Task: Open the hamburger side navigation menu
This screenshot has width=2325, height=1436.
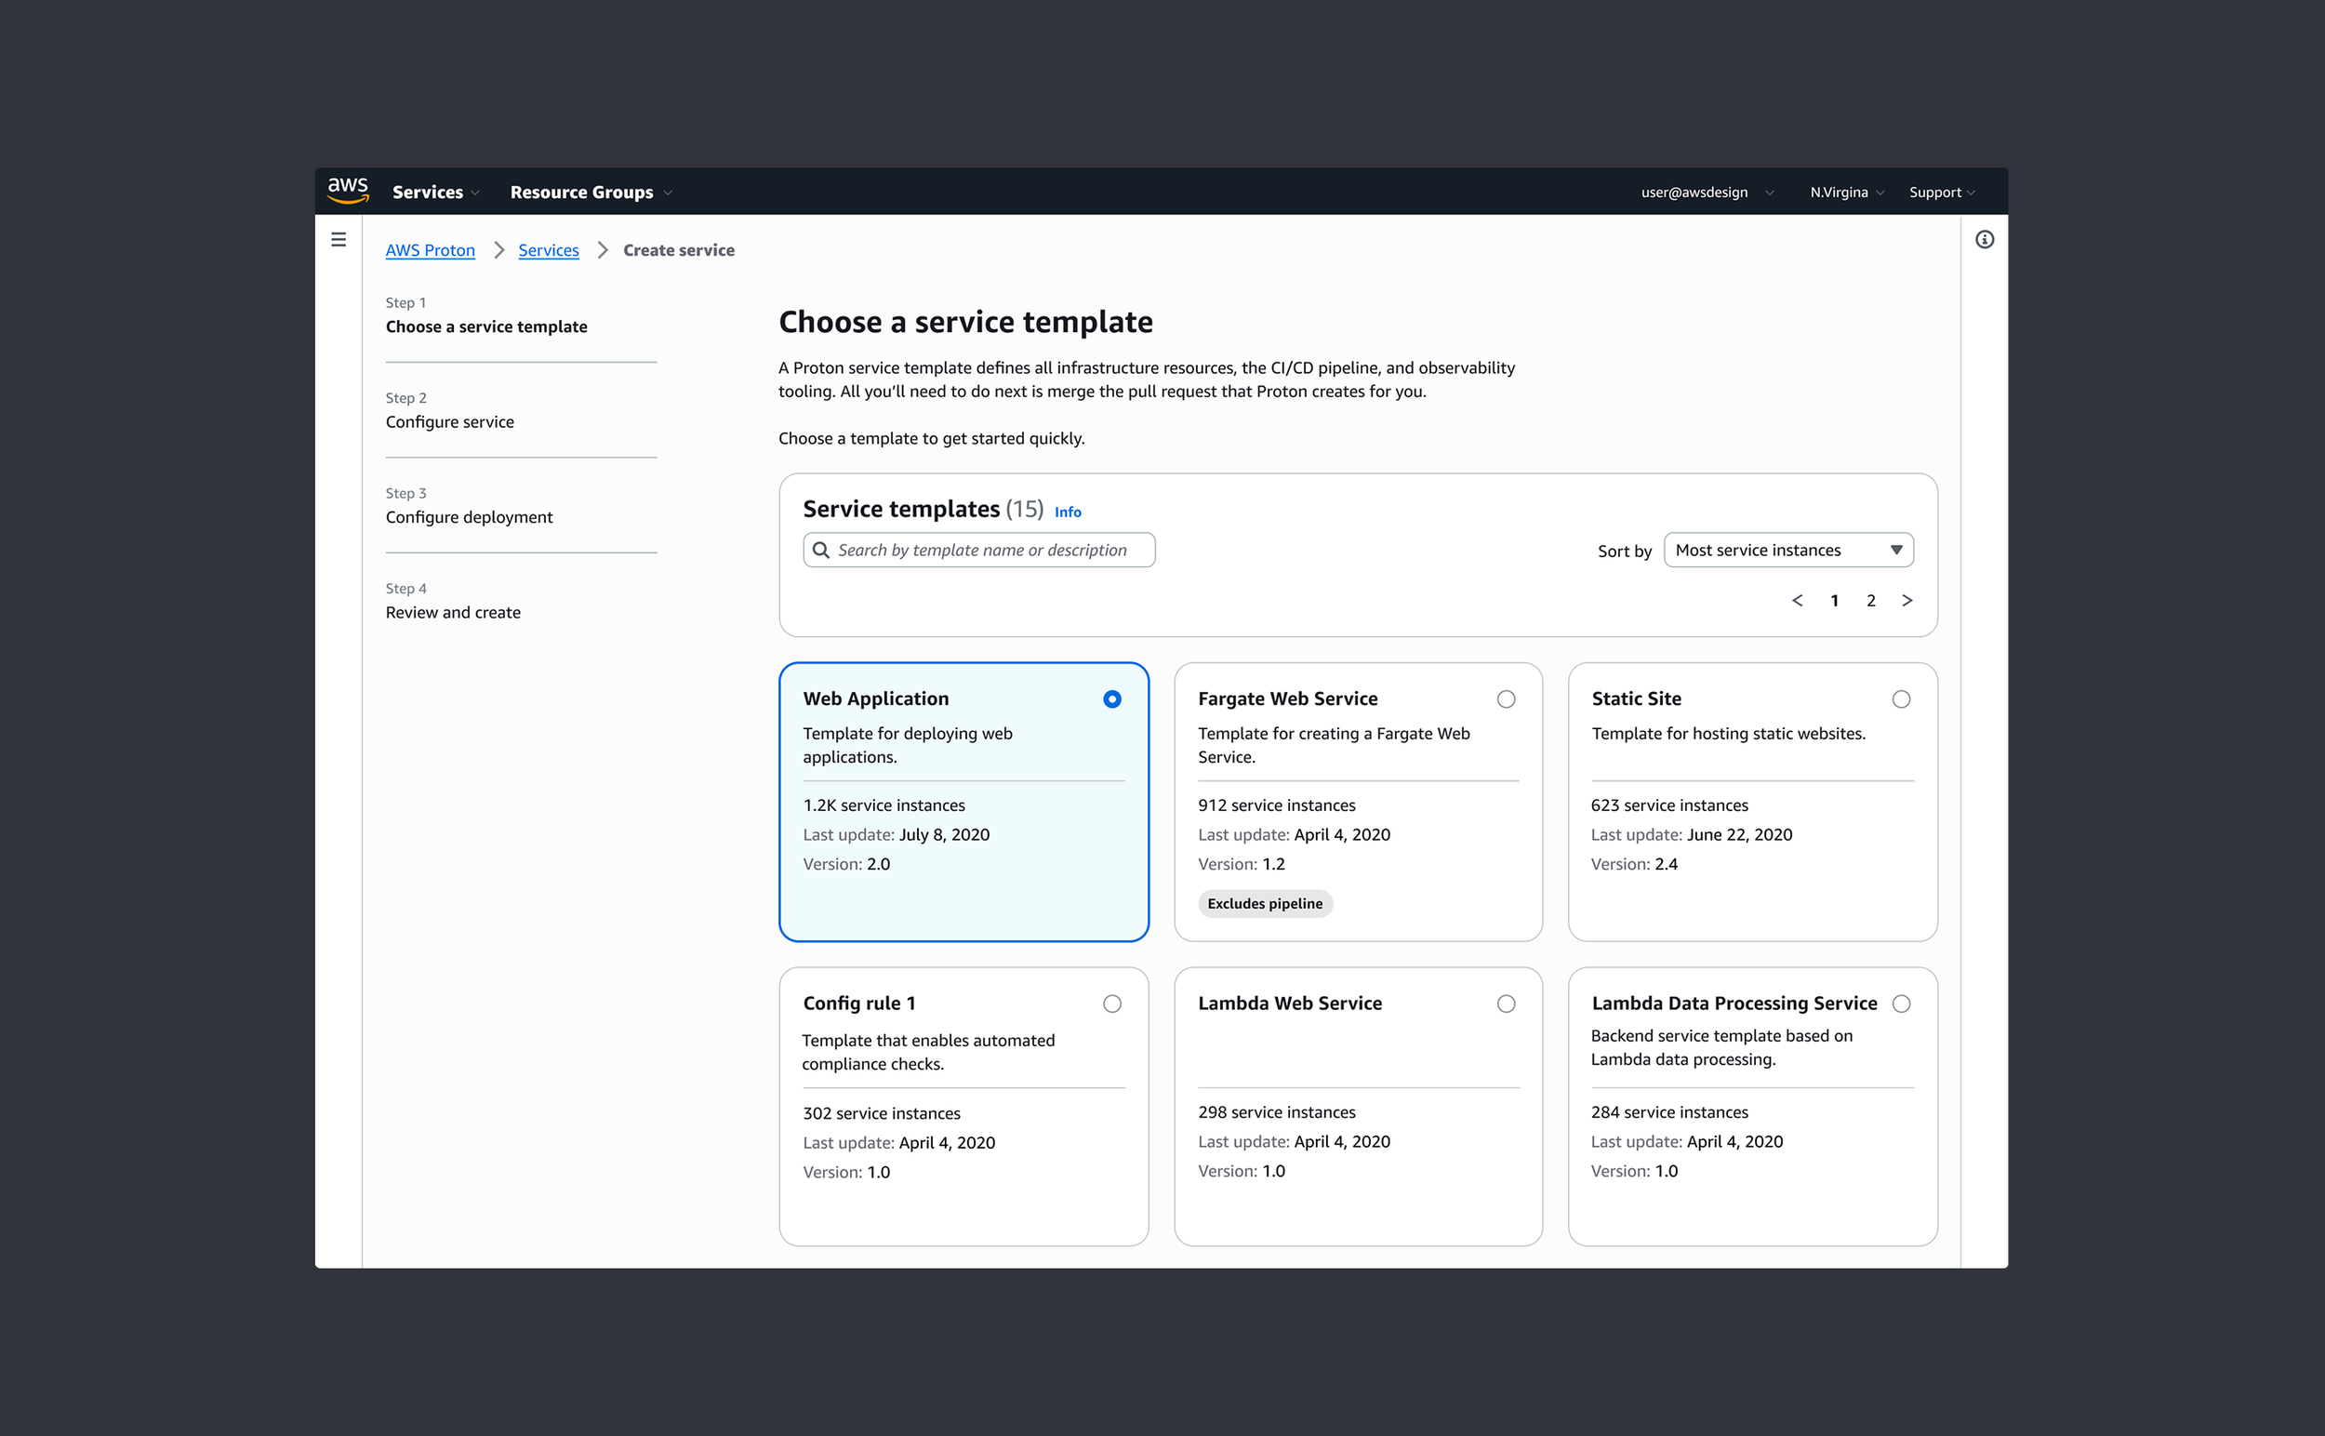Action: pyautogui.click(x=339, y=239)
